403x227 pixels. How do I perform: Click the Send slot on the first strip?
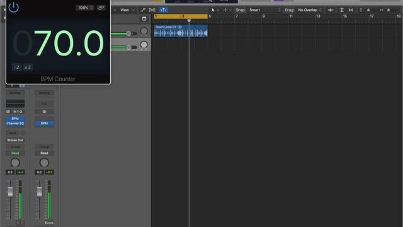(x=13, y=133)
